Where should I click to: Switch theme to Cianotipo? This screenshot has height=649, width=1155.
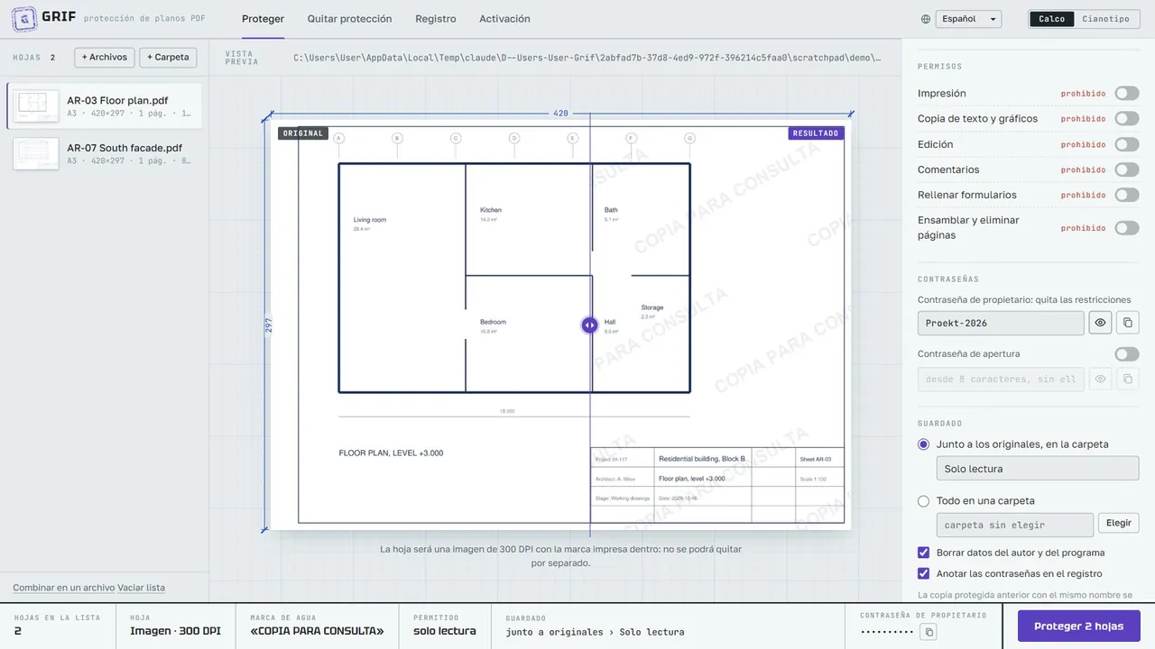coord(1106,19)
